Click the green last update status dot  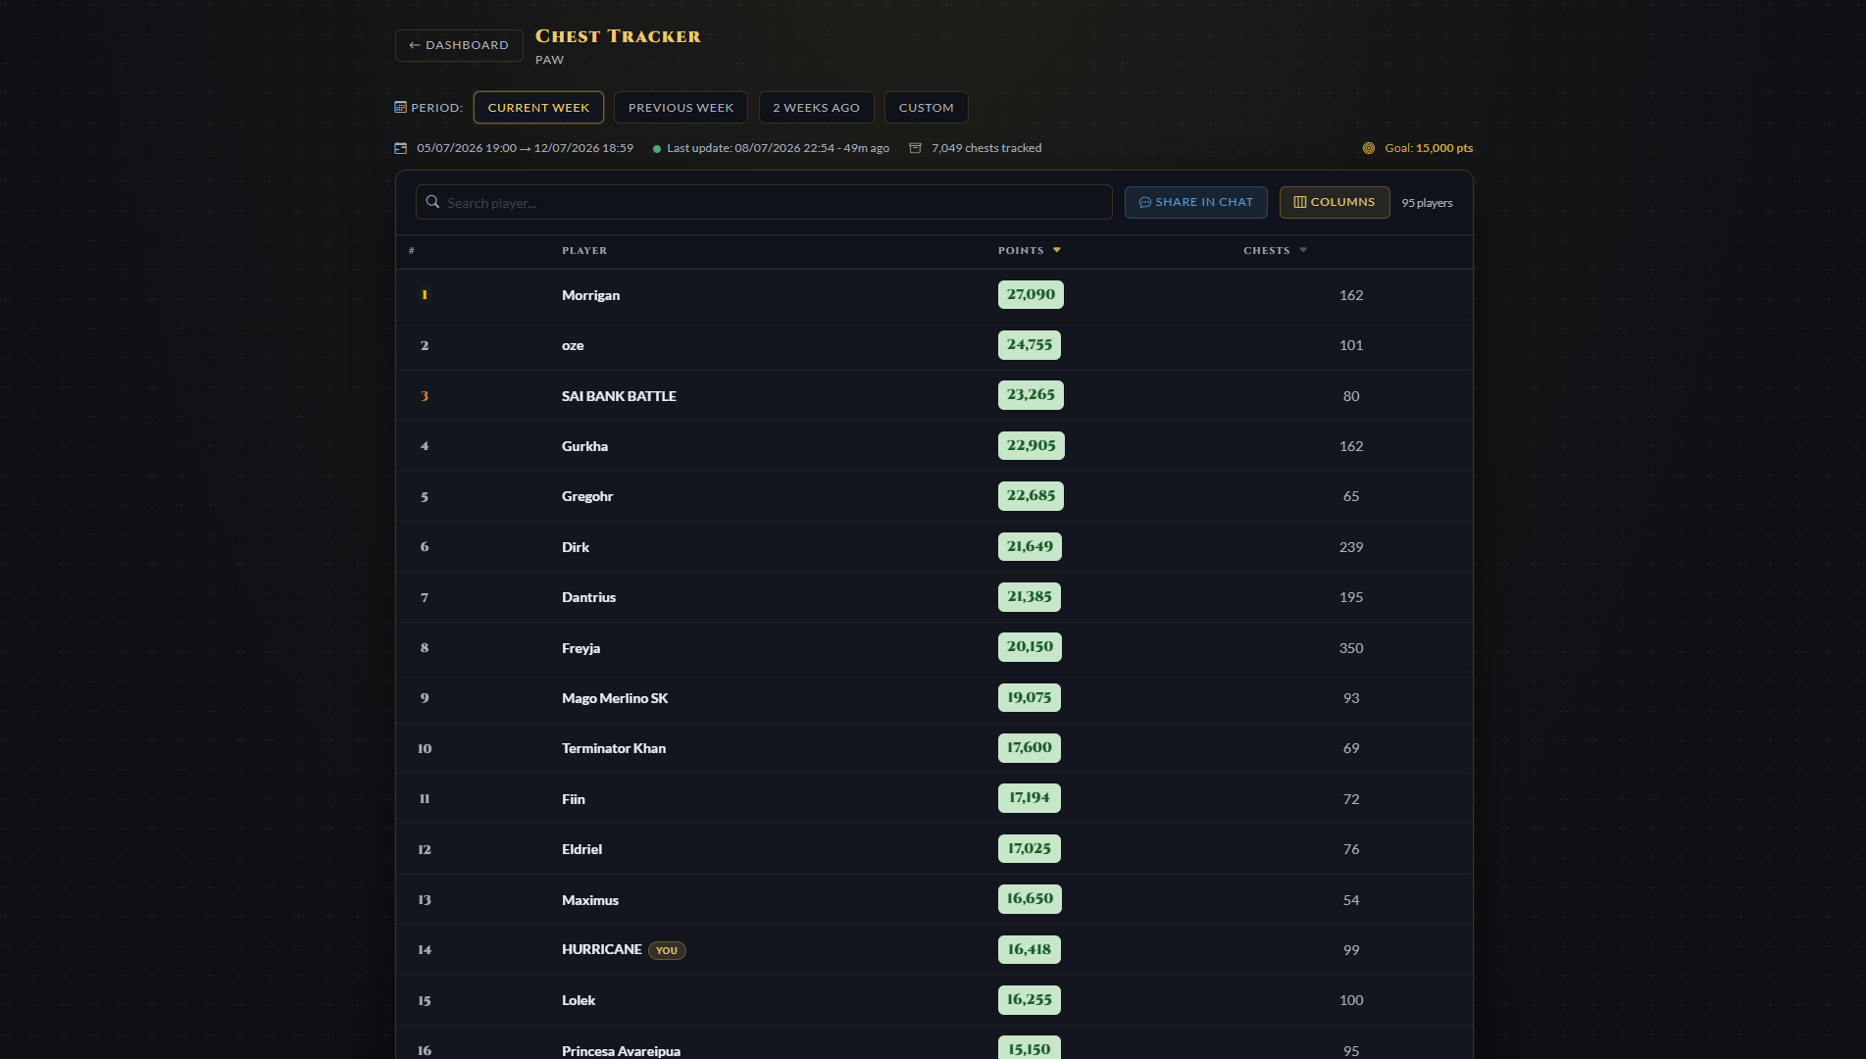pos(657,149)
